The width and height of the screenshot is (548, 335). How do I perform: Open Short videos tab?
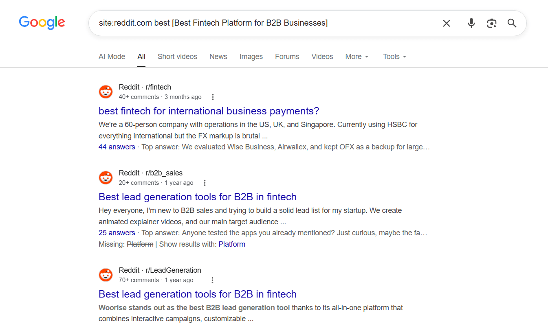coord(177,57)
